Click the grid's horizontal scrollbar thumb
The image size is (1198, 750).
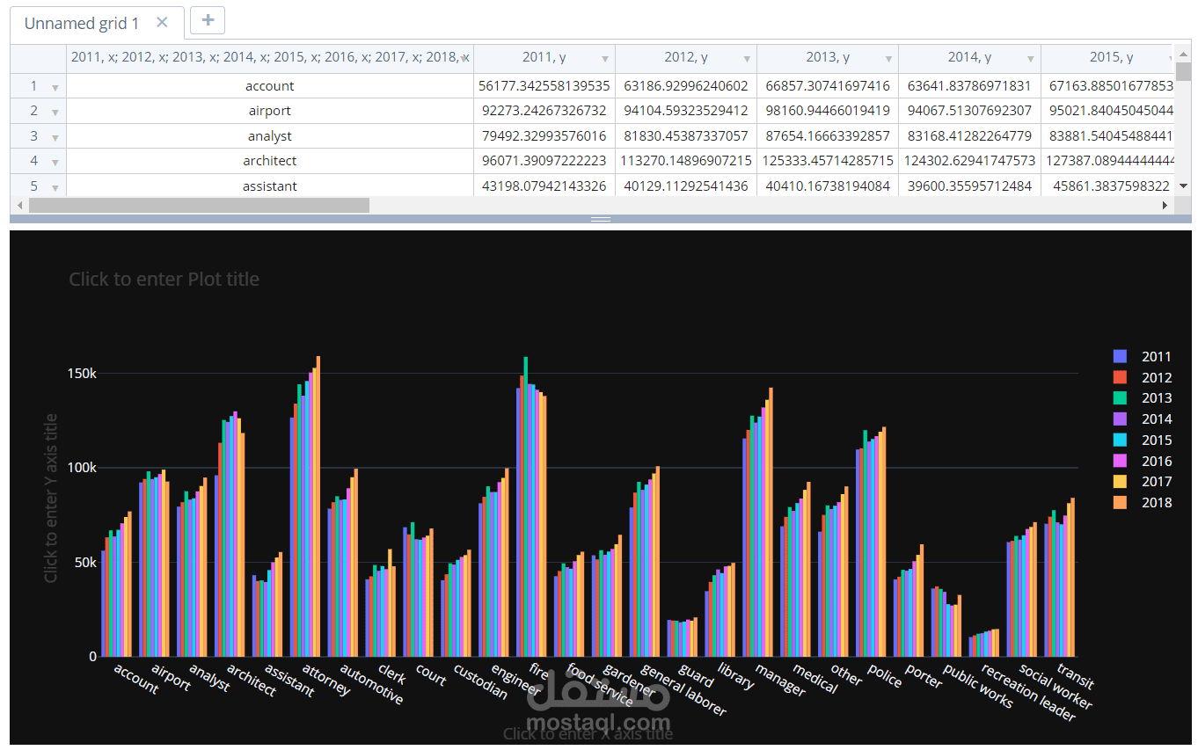199,205
